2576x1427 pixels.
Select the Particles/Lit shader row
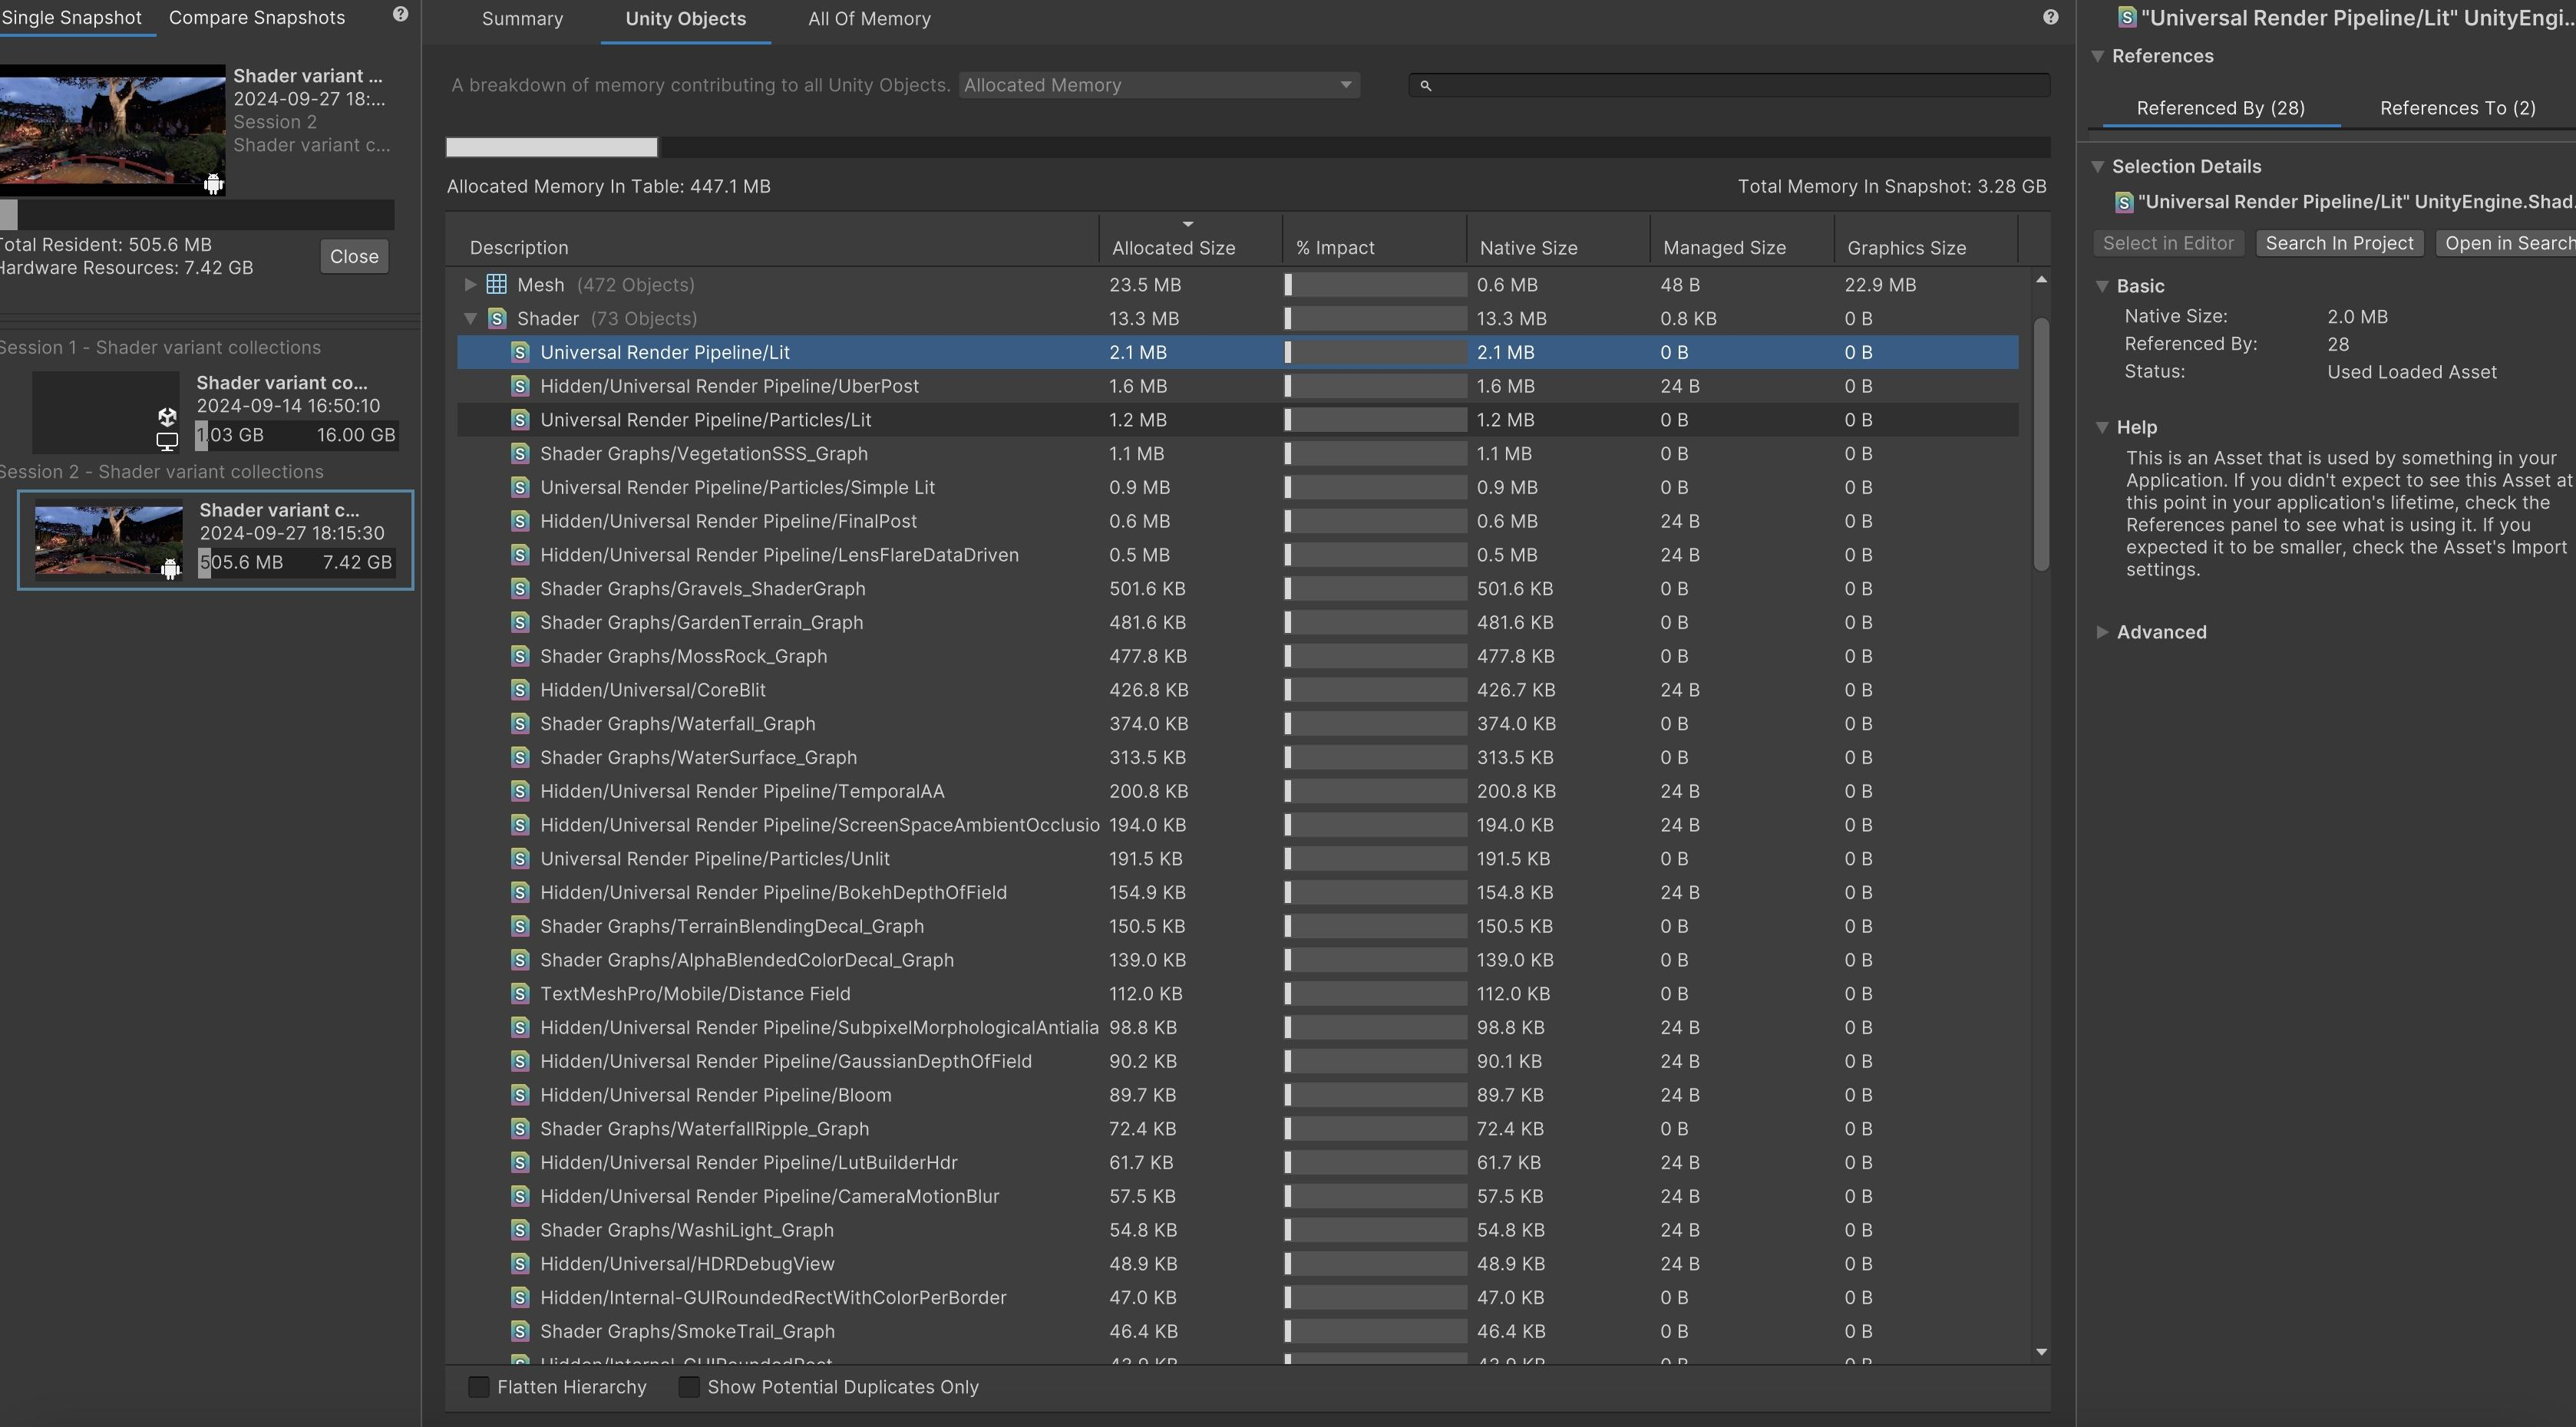(1238, 420)
